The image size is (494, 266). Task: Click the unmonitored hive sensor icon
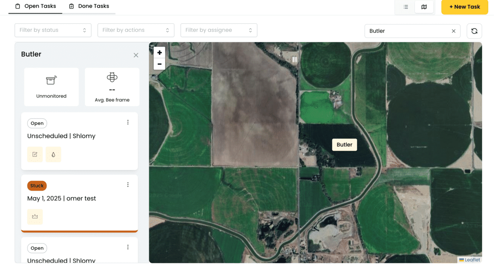coord(51,80)
